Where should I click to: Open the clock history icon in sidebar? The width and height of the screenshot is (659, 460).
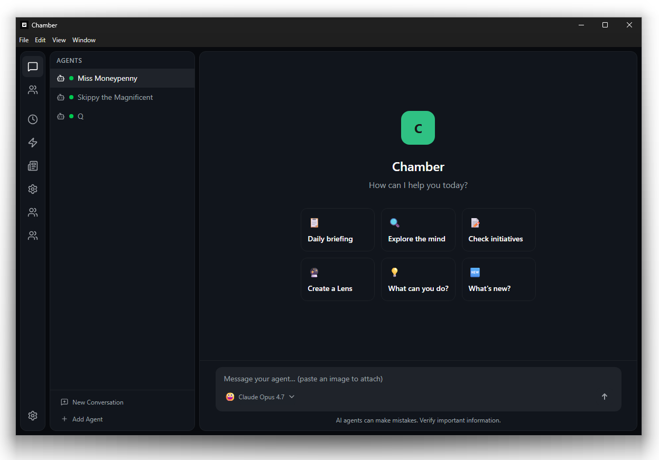coord(33,119)
